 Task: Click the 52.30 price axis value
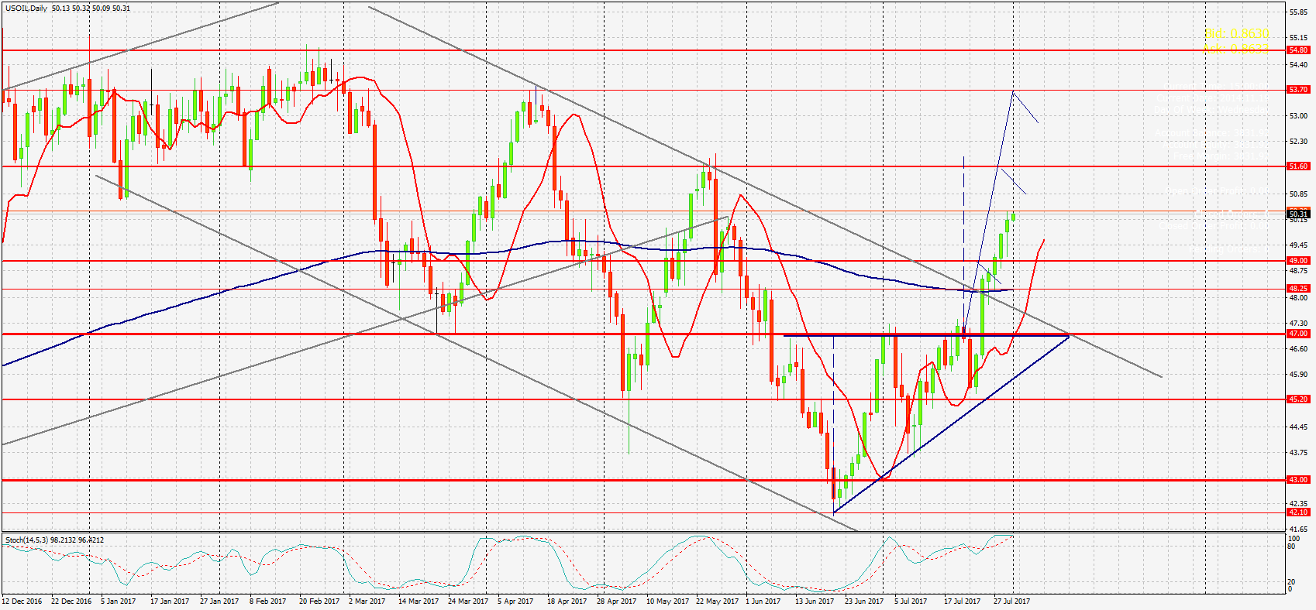point(1298,142)
